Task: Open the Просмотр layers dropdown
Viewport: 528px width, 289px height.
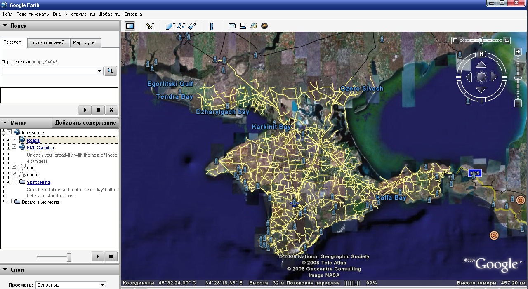Action: click(x=102, y=285)
